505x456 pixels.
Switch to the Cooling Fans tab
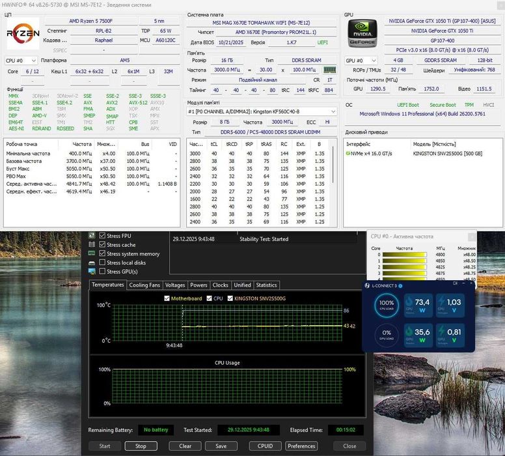144,285
